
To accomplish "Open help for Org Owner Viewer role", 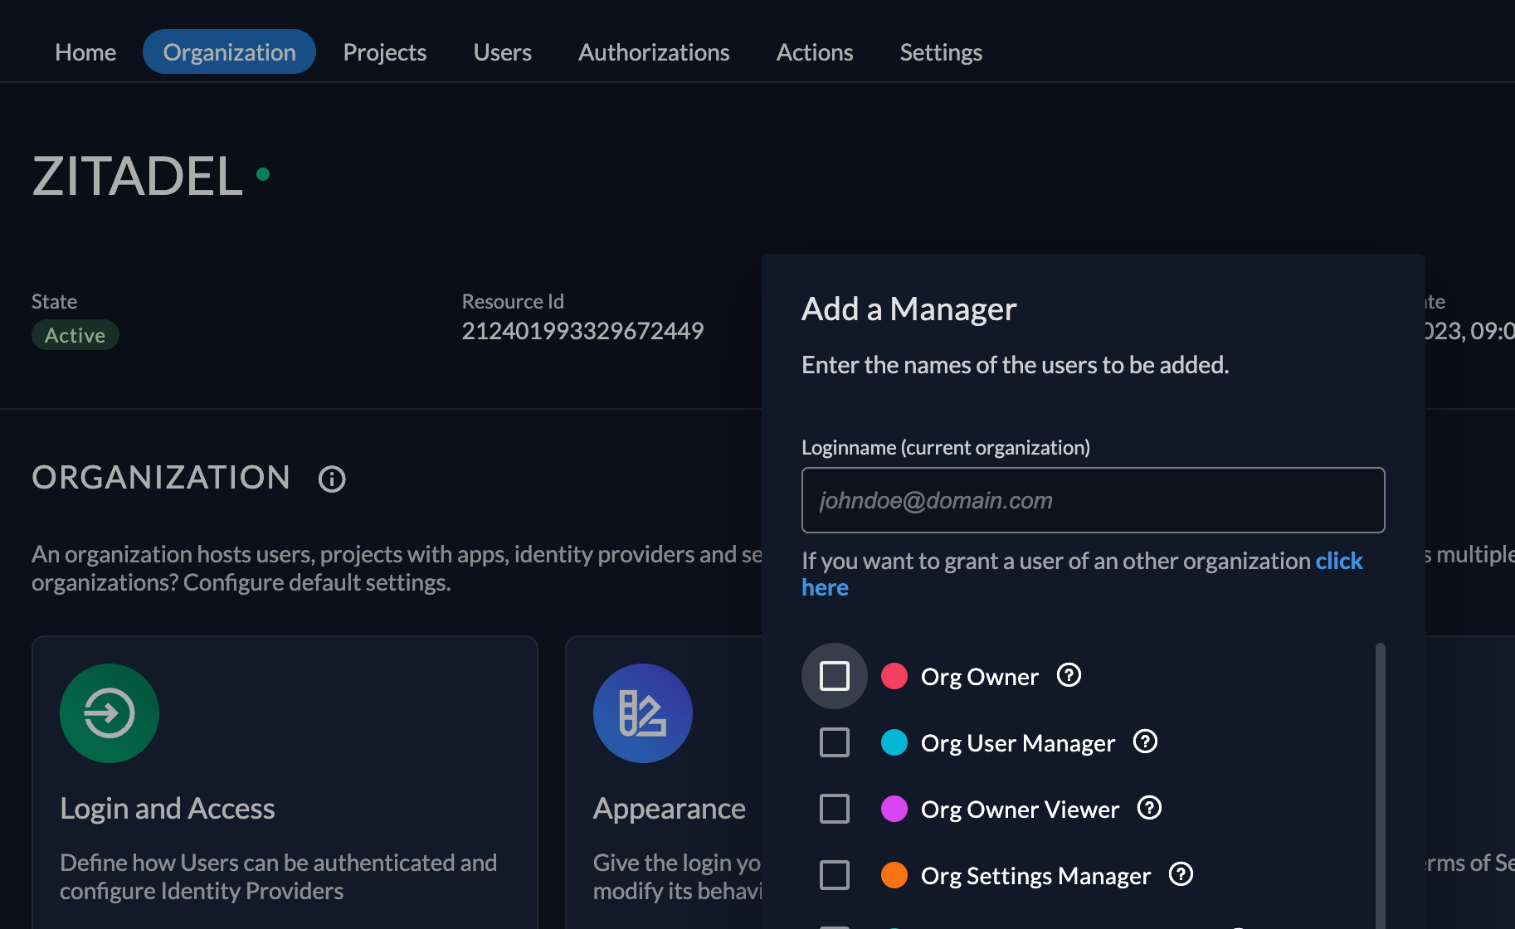I will [1149, 808].
